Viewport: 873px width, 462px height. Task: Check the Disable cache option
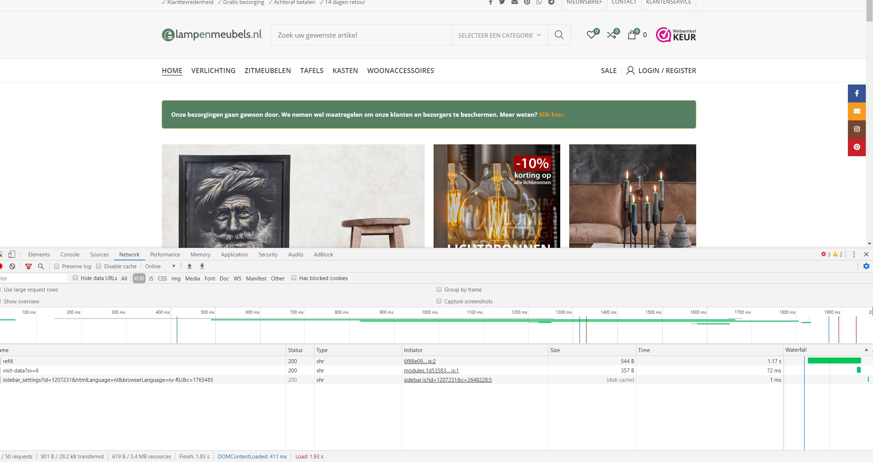pos(99,266)
